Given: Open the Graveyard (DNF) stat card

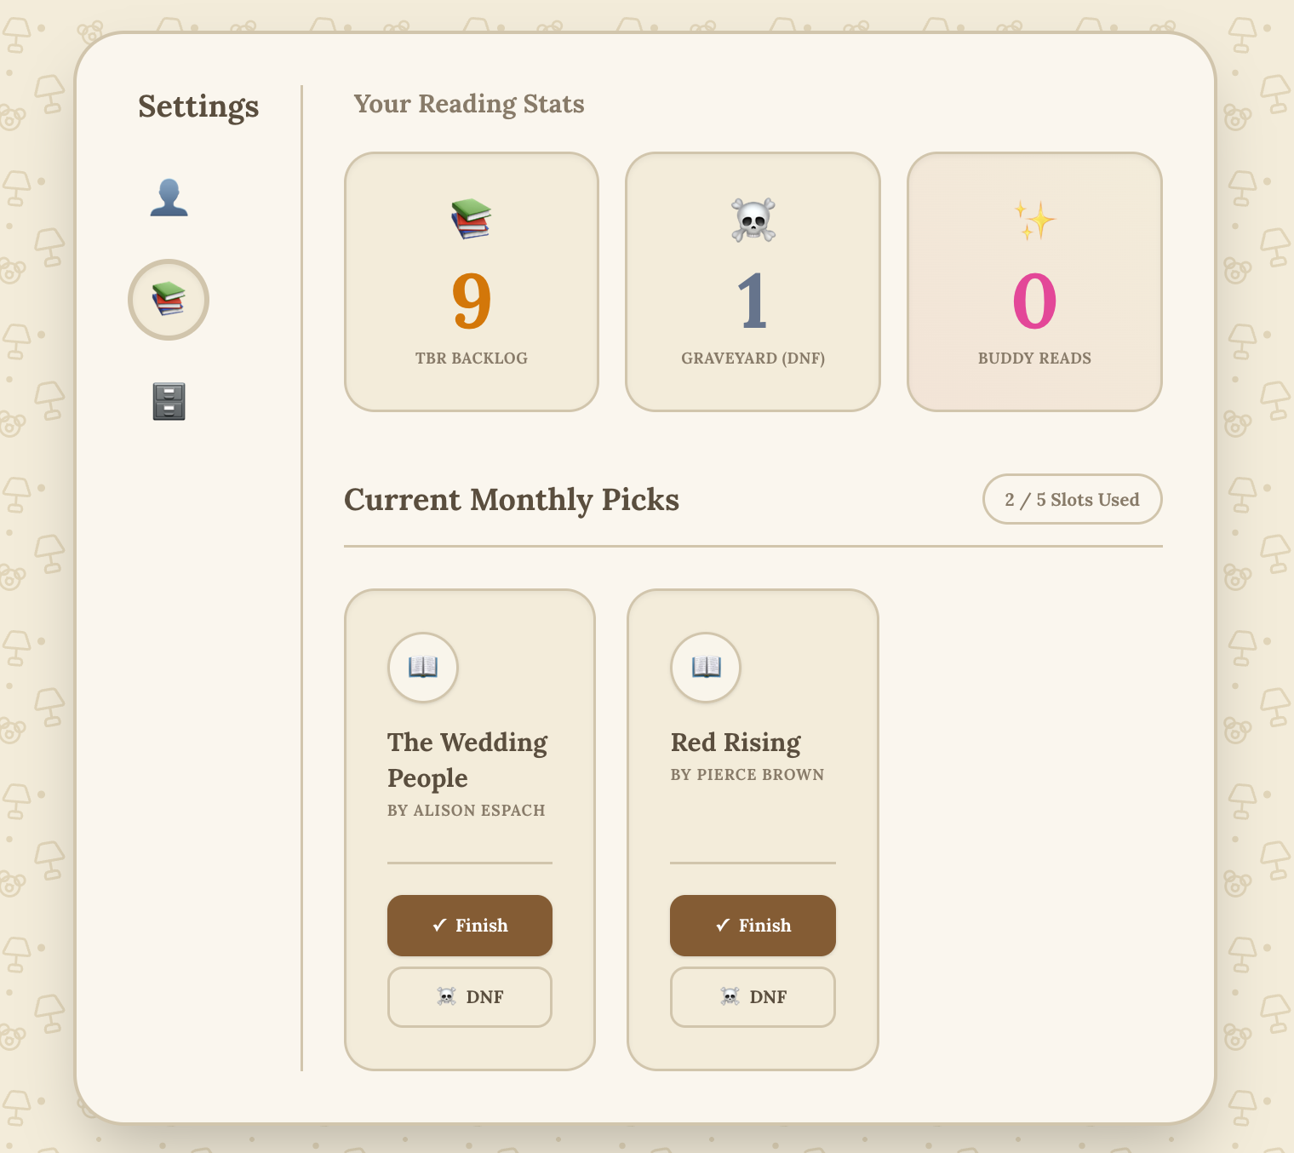Looking at the screenshot, I should [753, 282].
